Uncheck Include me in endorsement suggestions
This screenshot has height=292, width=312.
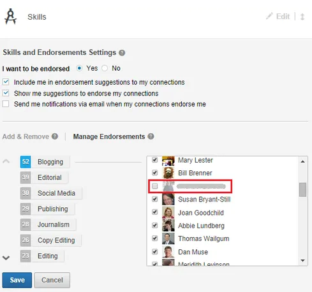click(6, 82)
